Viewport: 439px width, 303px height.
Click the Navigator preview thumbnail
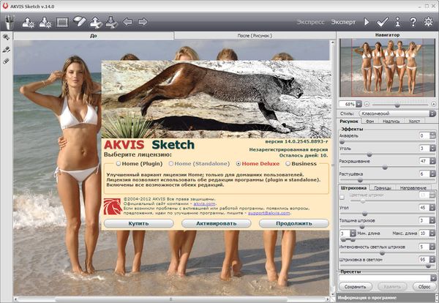coord(388,68)
